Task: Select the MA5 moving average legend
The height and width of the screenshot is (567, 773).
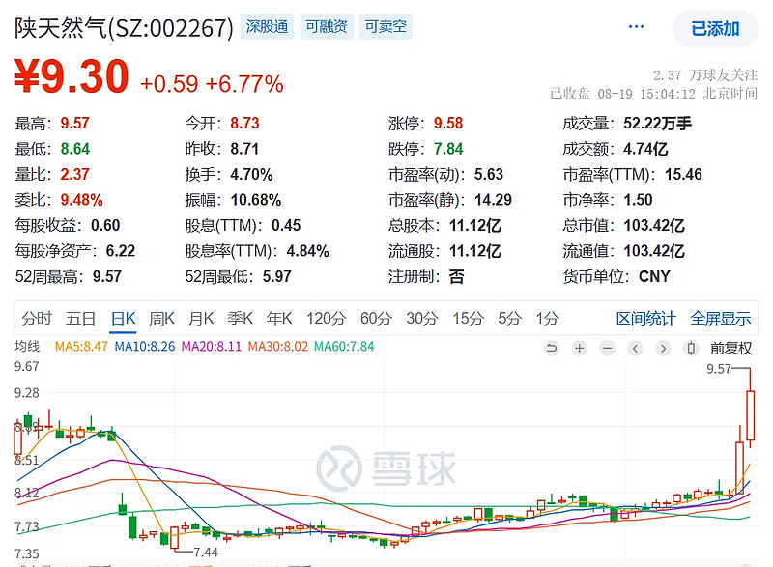Action: click(80, 348)
